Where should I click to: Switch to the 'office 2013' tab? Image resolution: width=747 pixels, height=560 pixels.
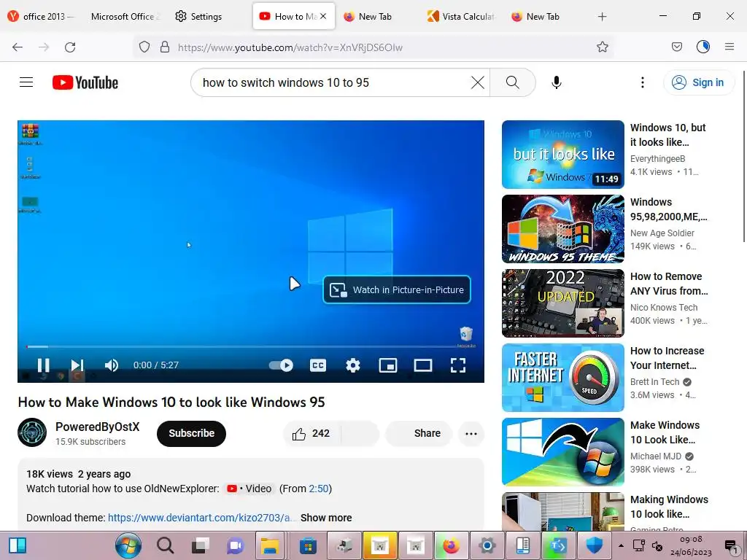pos(42,16)
